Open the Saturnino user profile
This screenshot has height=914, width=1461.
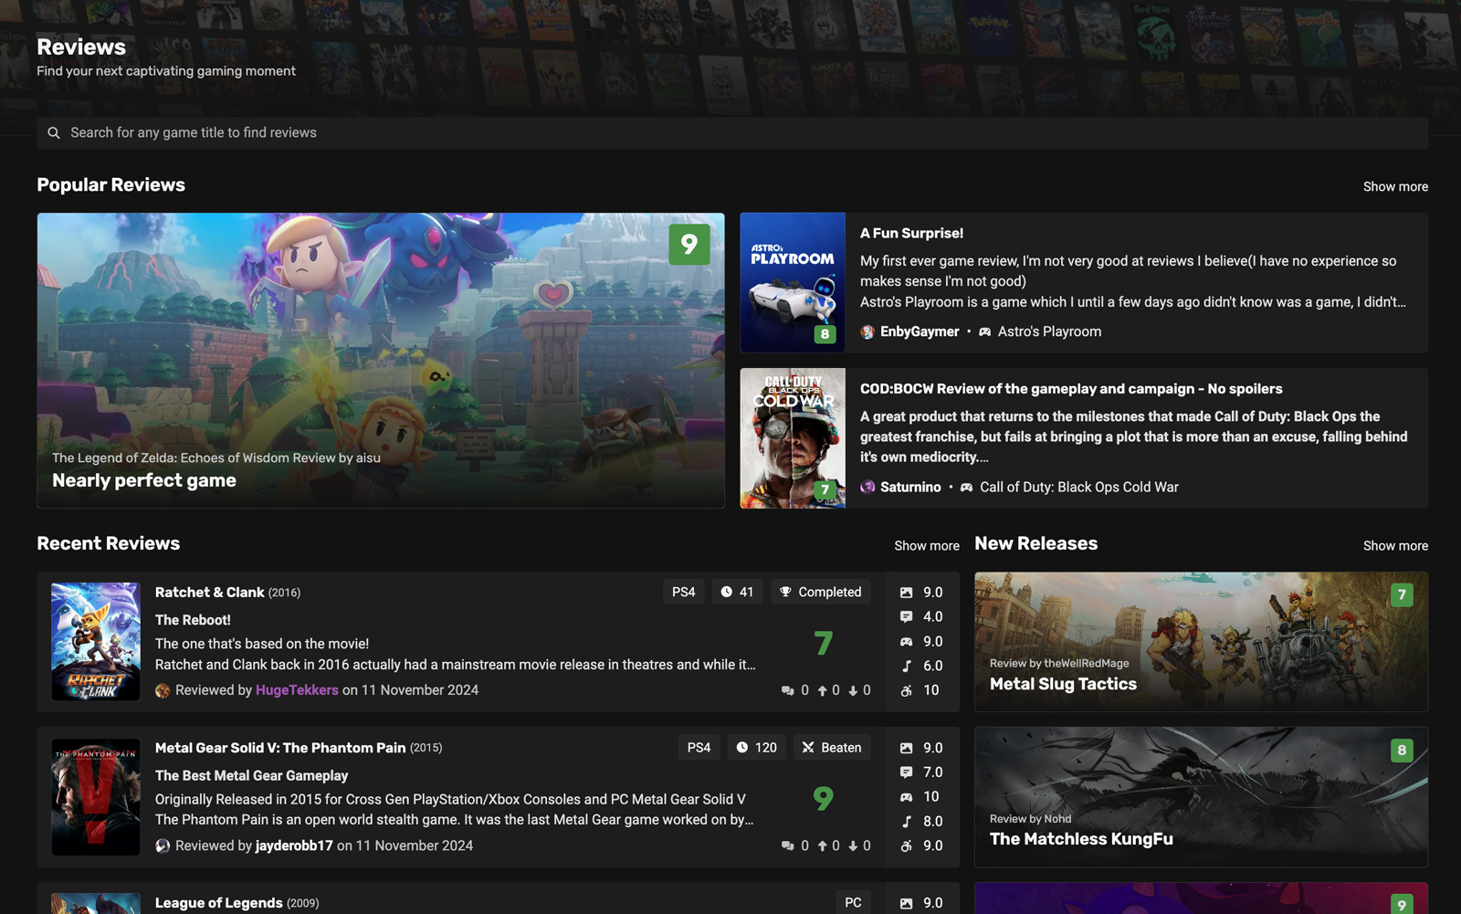click(909, 488)
